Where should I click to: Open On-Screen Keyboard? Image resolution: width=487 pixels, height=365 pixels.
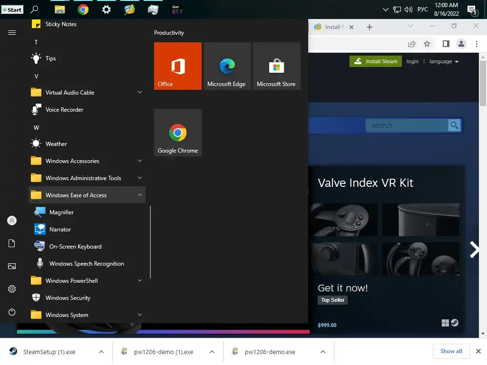[x=87, y=247]
